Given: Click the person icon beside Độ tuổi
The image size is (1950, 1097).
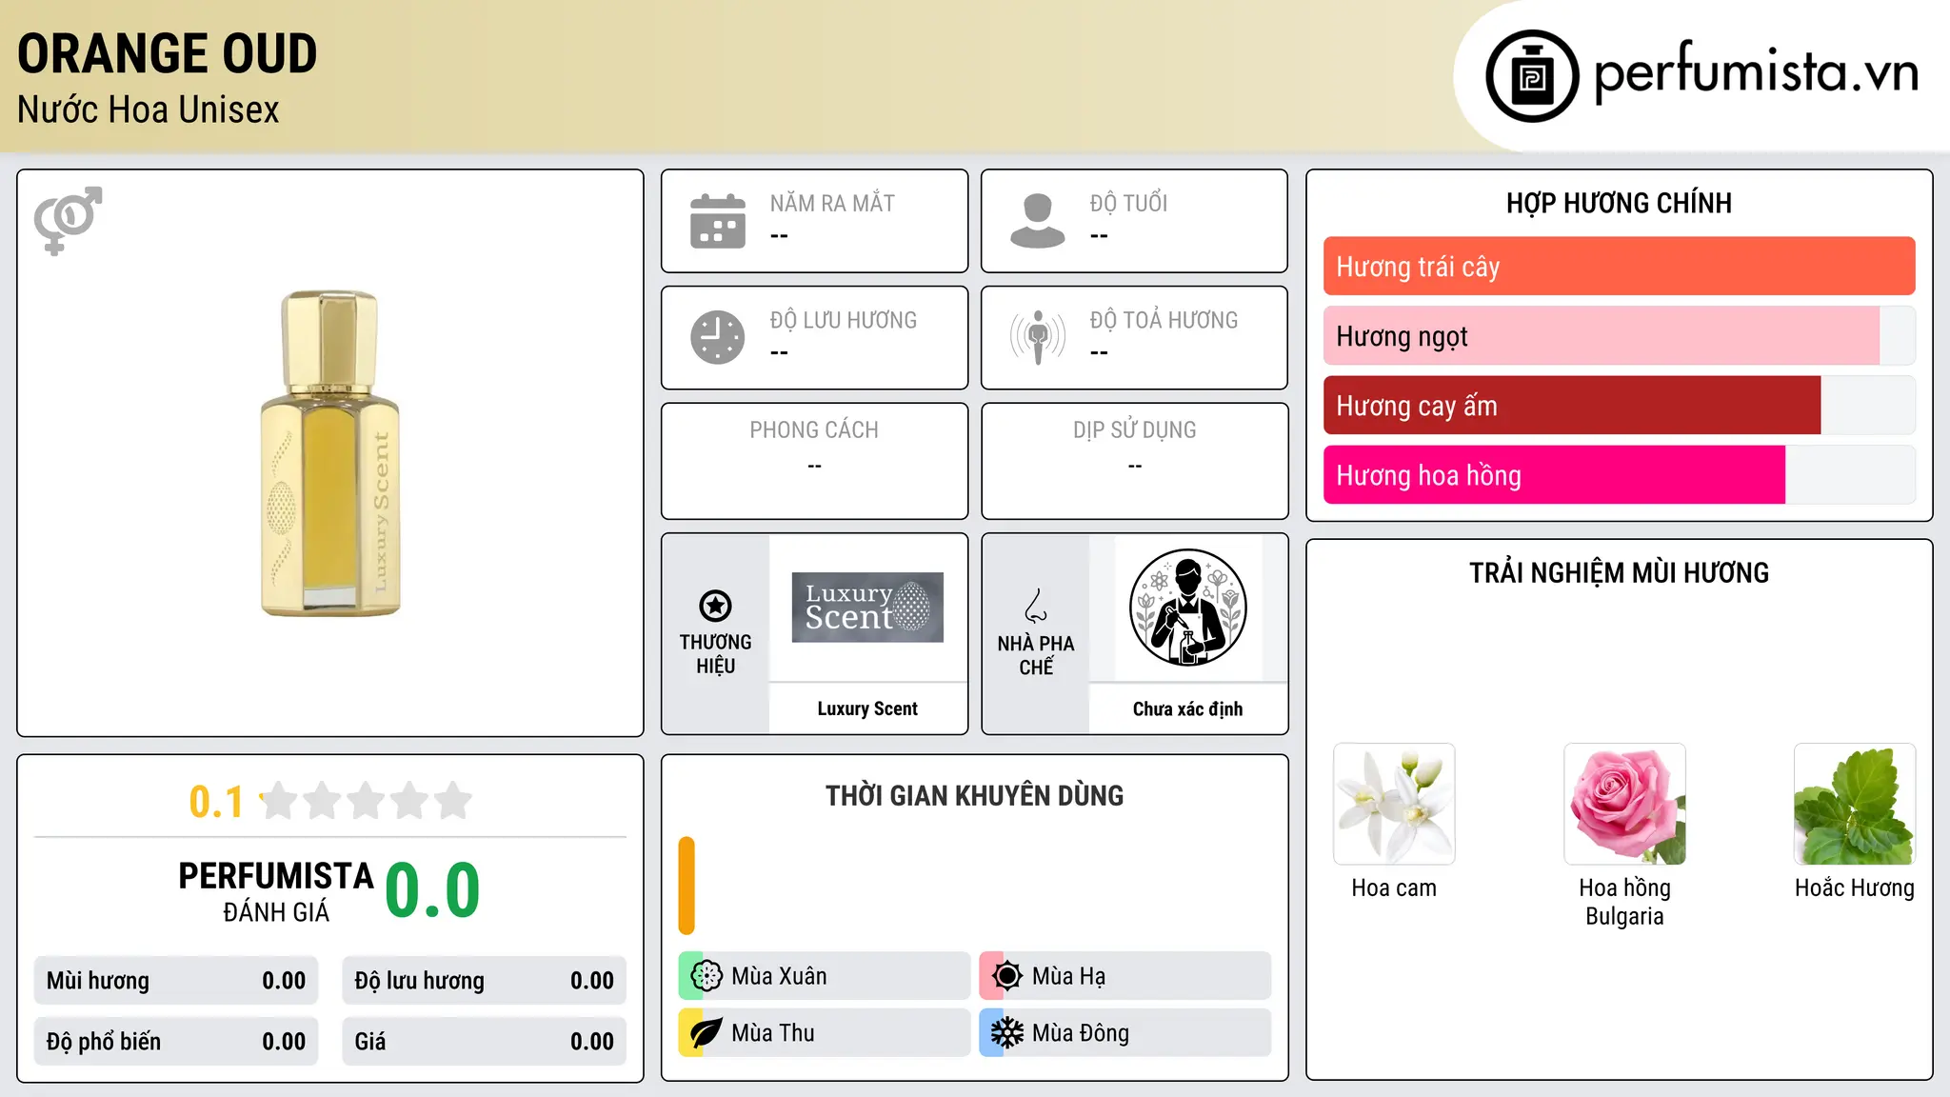Looking at the screenshot, I should click(1037, 221).
